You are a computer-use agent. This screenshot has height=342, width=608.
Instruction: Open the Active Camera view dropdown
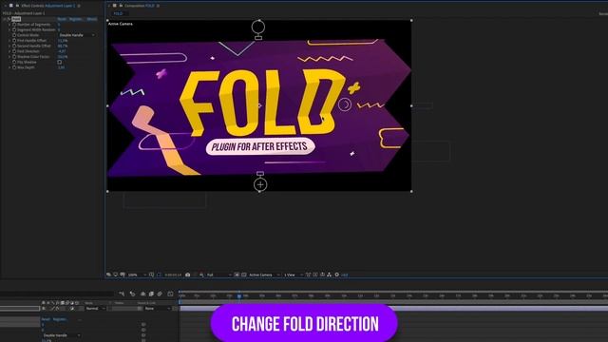[264, 275]
